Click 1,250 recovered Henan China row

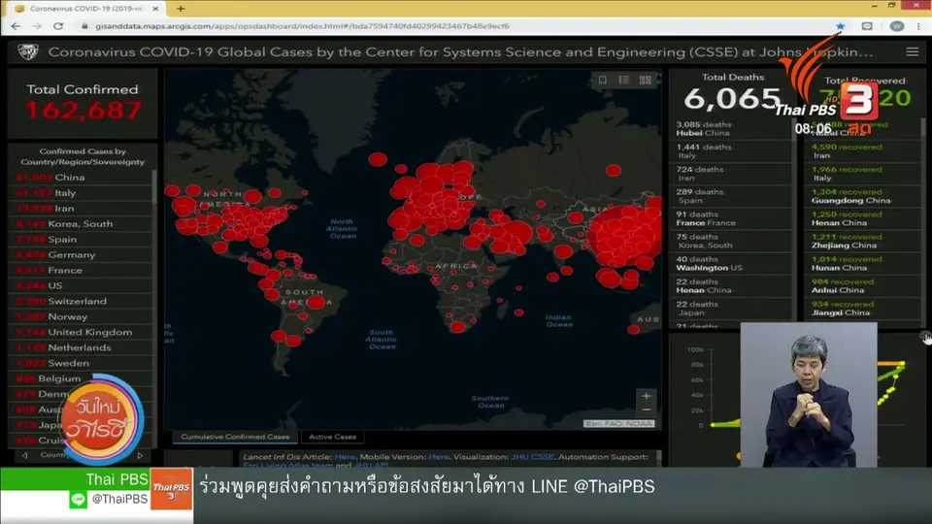point(862,218)
